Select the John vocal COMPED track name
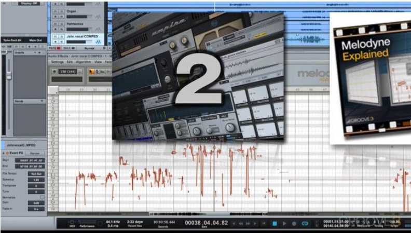 [x=82, y=36]
